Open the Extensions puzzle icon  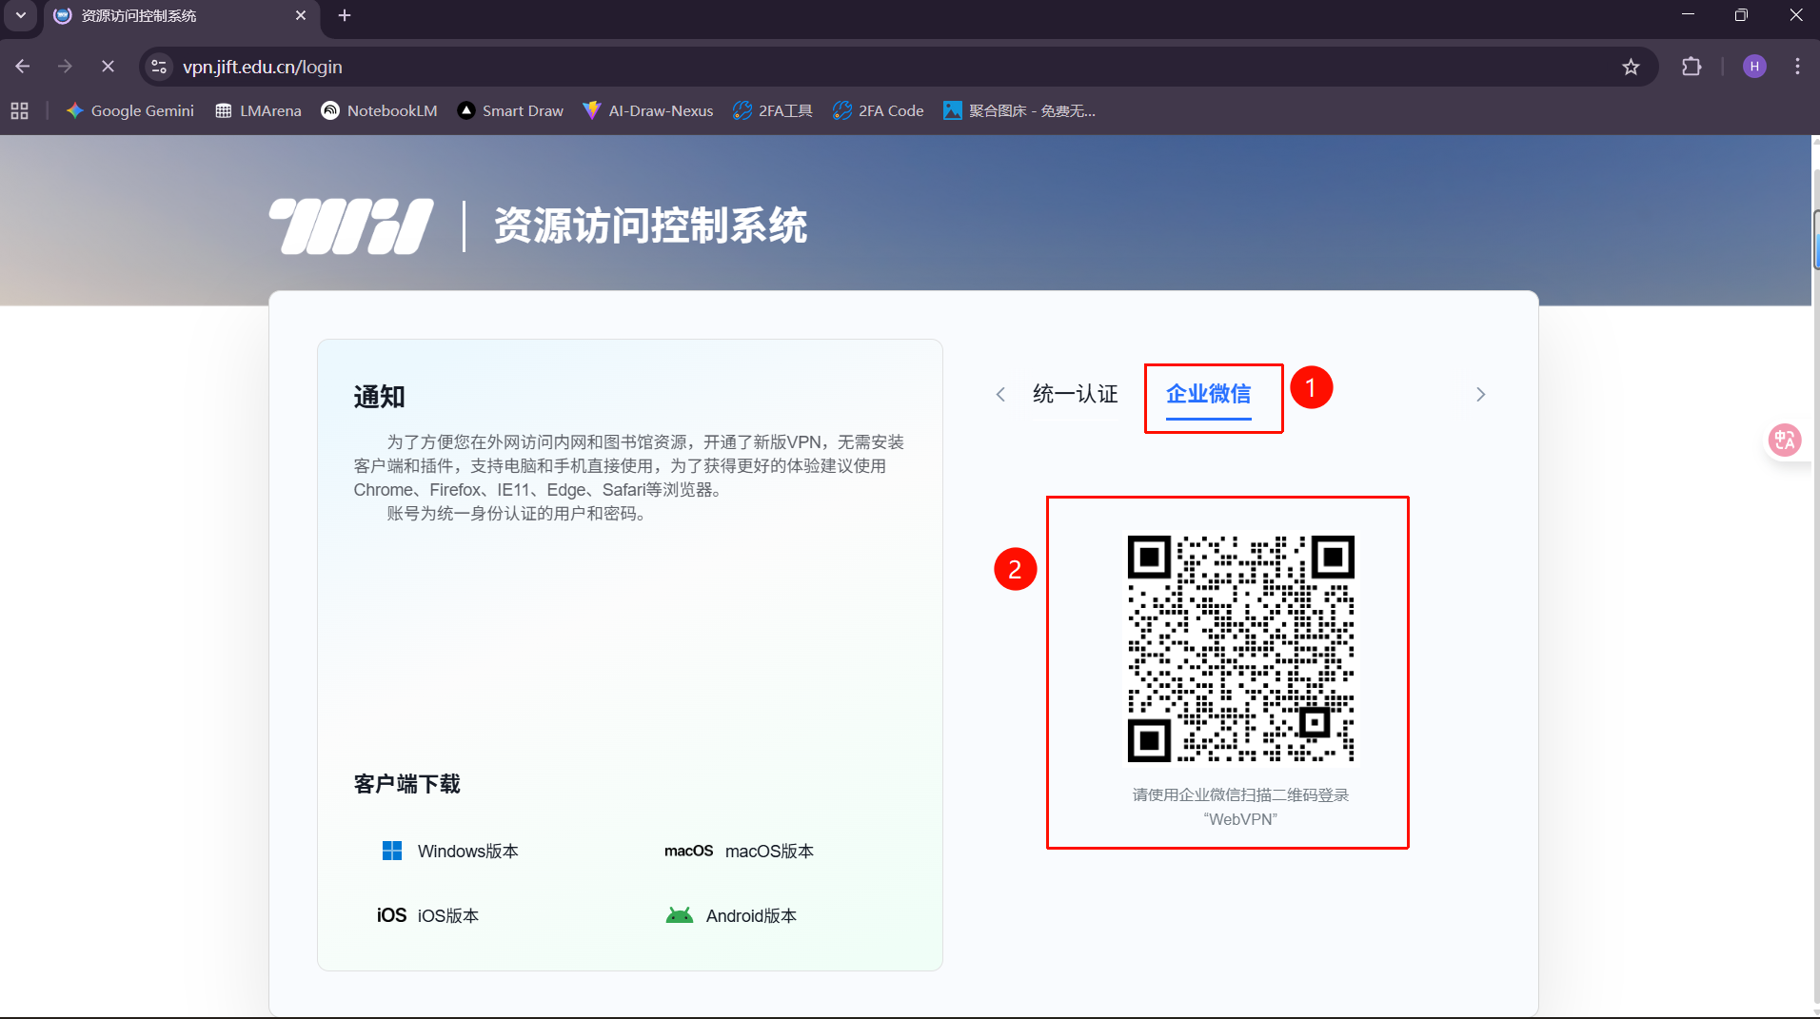(1691, 67)
